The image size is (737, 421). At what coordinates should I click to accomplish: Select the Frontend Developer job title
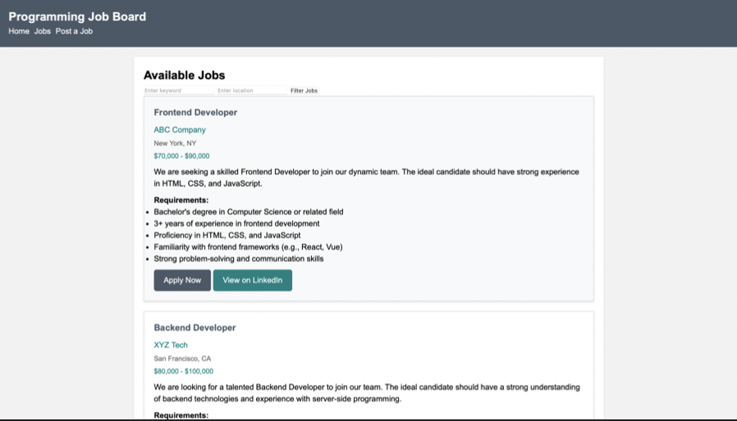195,112
